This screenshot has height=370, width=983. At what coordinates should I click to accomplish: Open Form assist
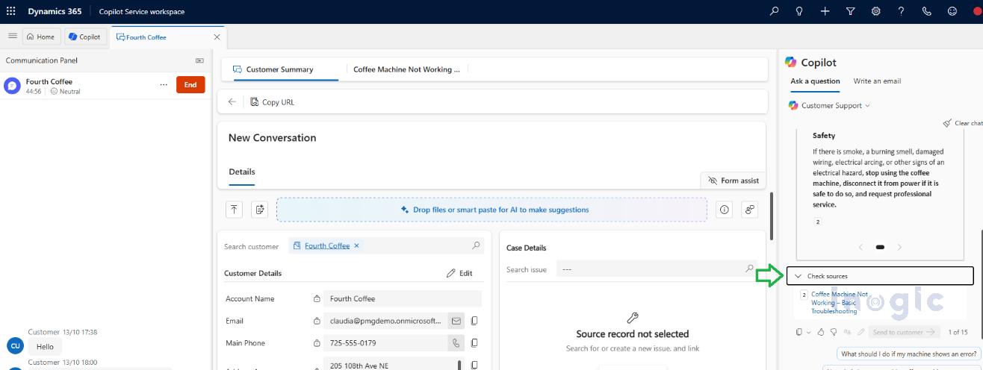point(734,181)
